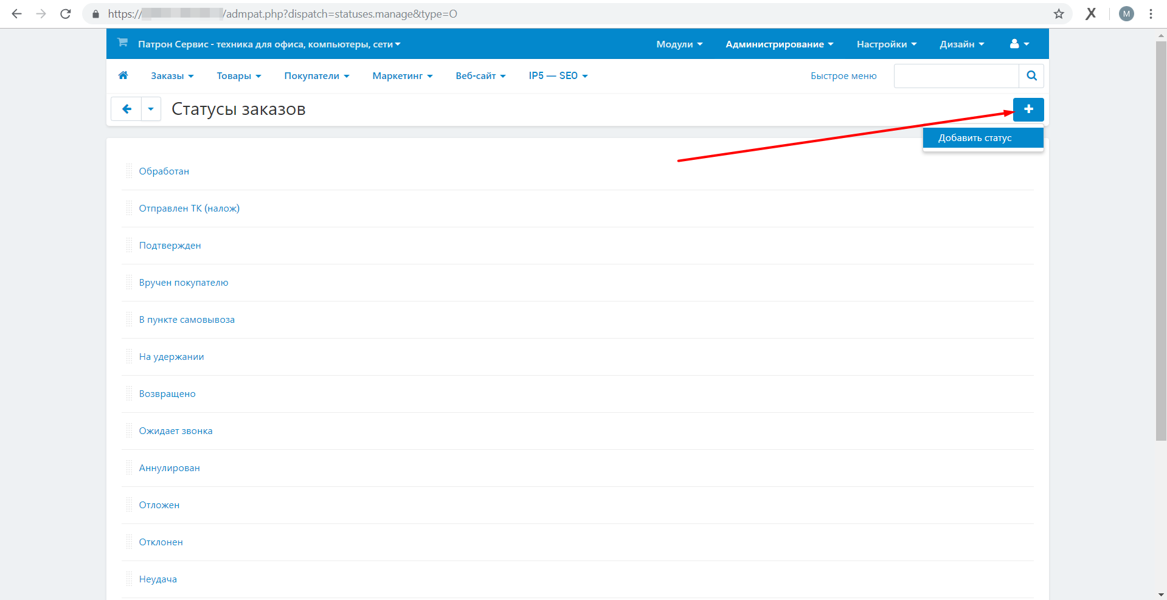Open the Ожидает звонка status
This screenshot has height=600, width=1167.
click(176, 430)
